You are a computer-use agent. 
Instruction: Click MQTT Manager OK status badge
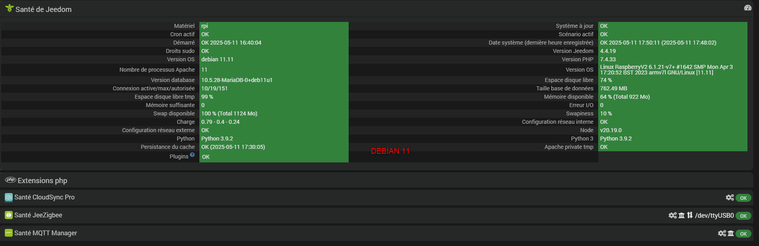click(x=743, y=234)
